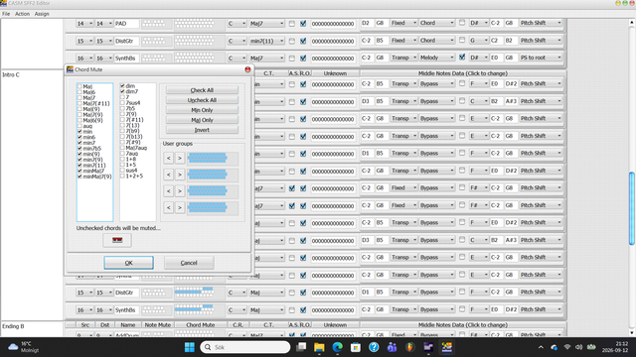Confirm the Chord Mute dialog with OK
This screenshot has width=636, height=357.
128,263
